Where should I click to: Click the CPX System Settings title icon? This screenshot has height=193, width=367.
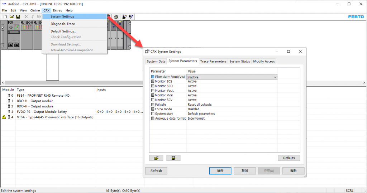pos(147,52)
